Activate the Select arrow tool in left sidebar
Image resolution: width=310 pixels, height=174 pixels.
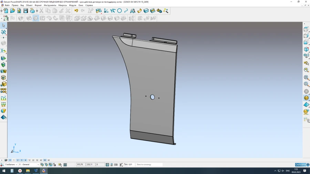pos(3,25)
